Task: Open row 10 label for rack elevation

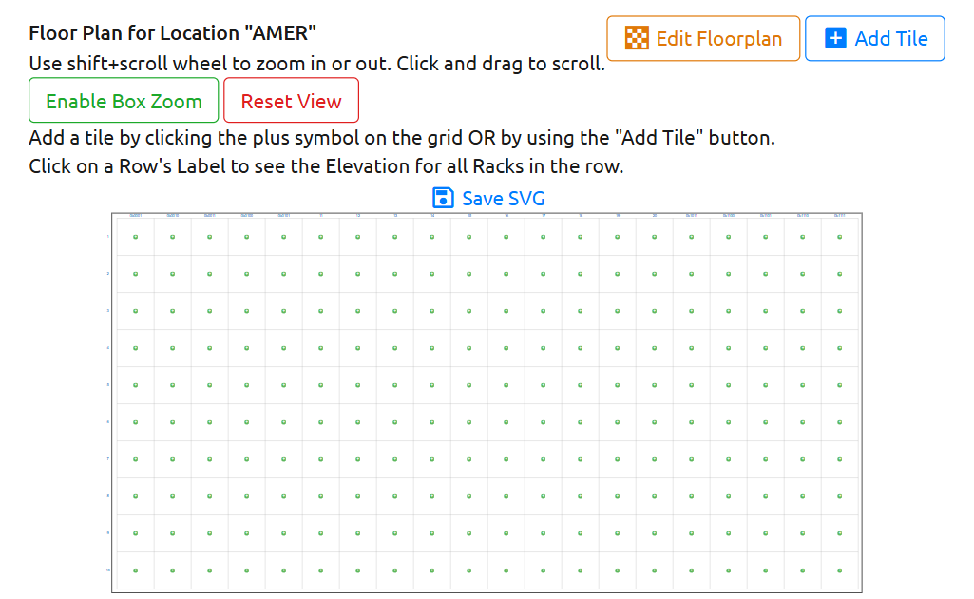Action: tap(108, 570)
